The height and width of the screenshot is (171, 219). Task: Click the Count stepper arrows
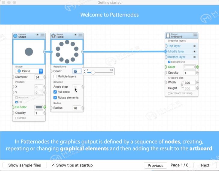tap(84, 71)
